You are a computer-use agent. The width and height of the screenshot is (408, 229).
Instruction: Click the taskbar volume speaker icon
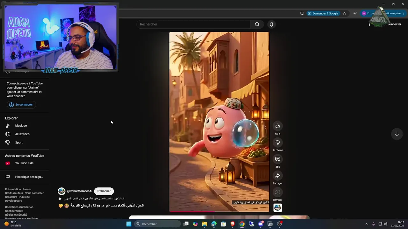pyautogui.click(x=385, y=224)
